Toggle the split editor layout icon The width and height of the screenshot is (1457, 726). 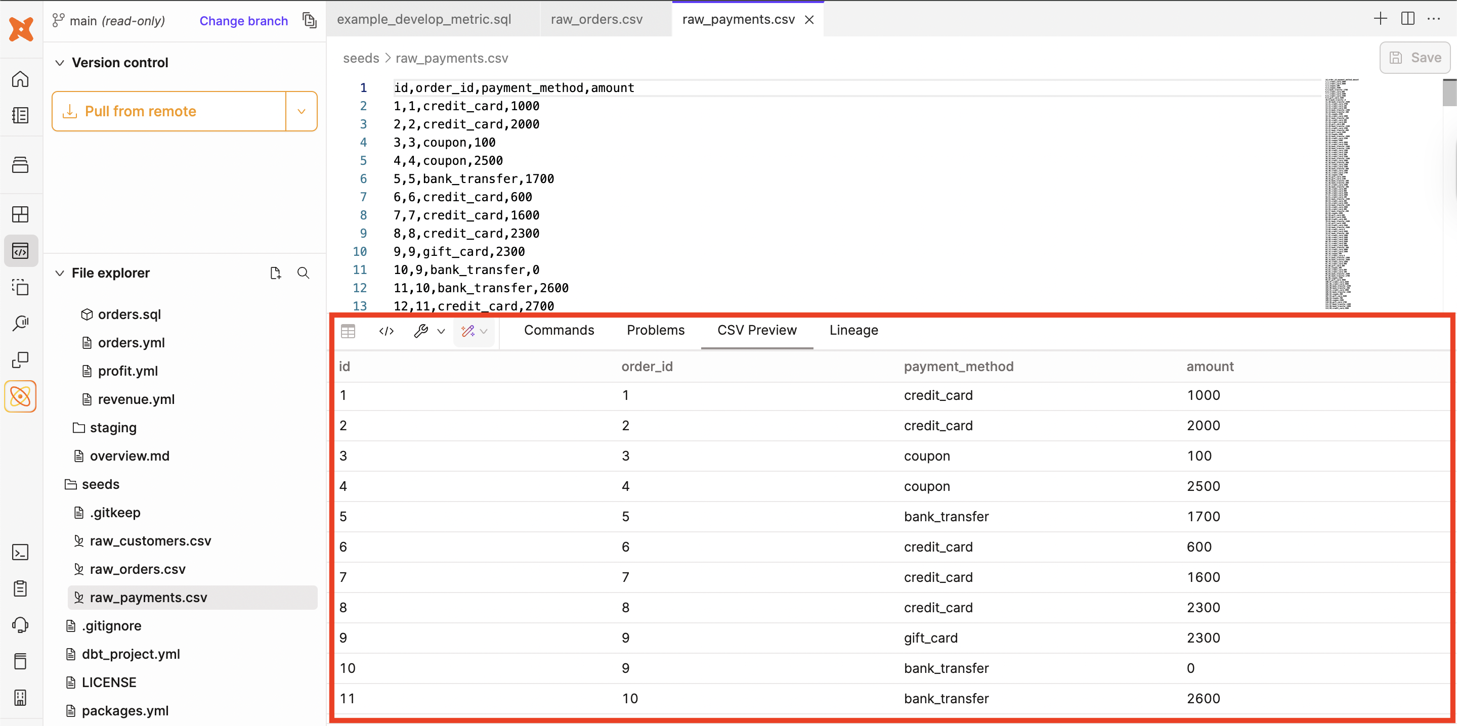[x=1408, y=19]
